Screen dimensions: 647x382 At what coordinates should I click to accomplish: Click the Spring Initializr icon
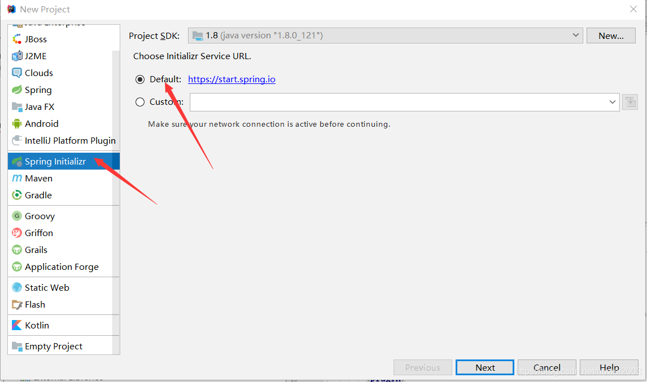pos(17,161)
